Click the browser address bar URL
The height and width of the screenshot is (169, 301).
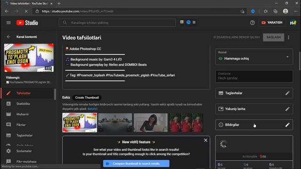78,11
